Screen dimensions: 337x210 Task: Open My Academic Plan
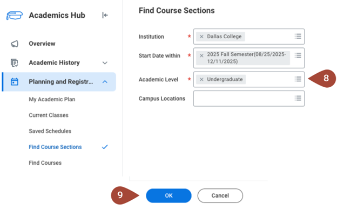52,100
